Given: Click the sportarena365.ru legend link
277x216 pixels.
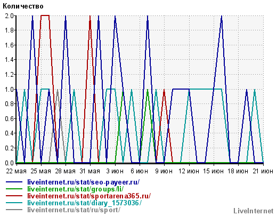Looking at the screenshot, I should pyautogui.click(x=89, y=196).
